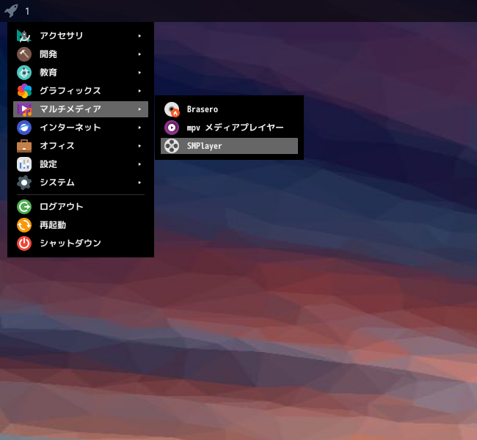
Task: Select the SMPlayer menu entry
Action: coord(229,146)
